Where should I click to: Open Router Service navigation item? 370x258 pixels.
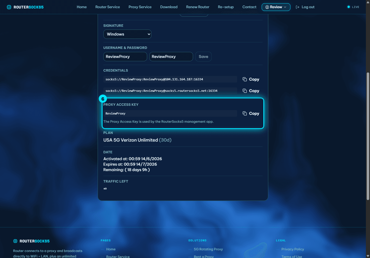click(107, 7)
